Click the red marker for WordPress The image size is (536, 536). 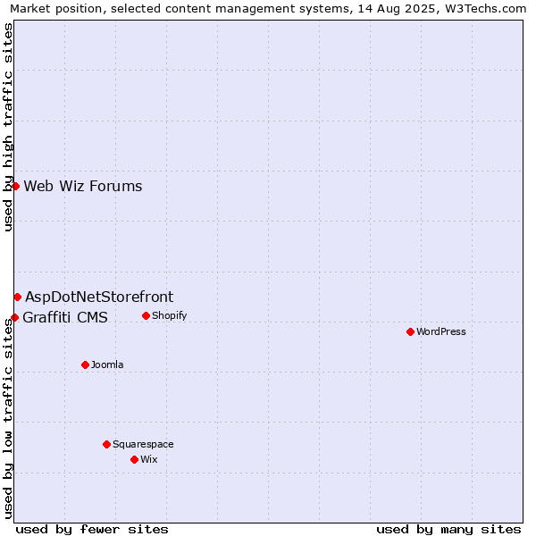click(410, 331)
